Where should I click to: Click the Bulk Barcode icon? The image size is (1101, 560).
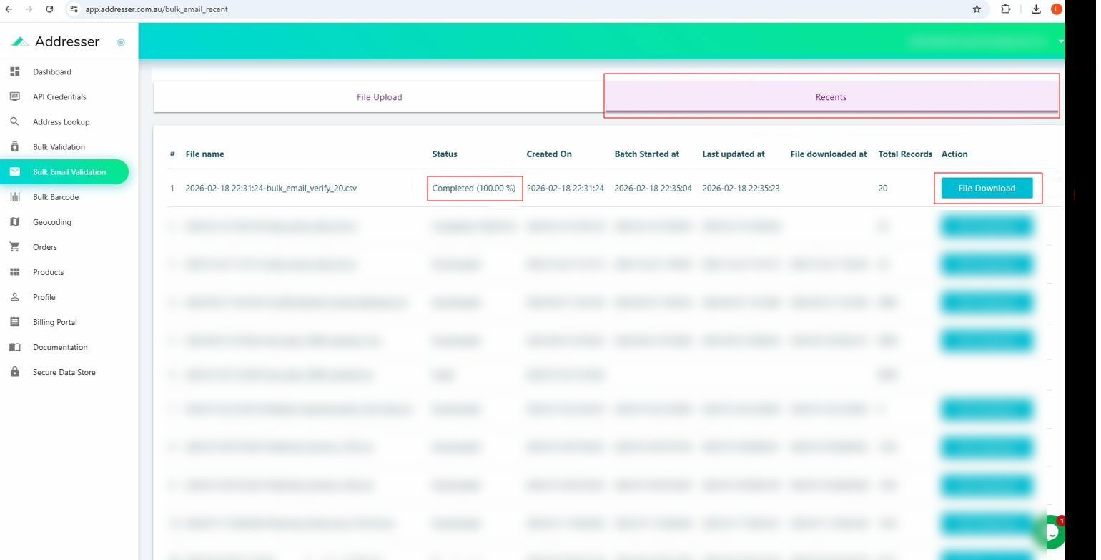coord(14,197)
